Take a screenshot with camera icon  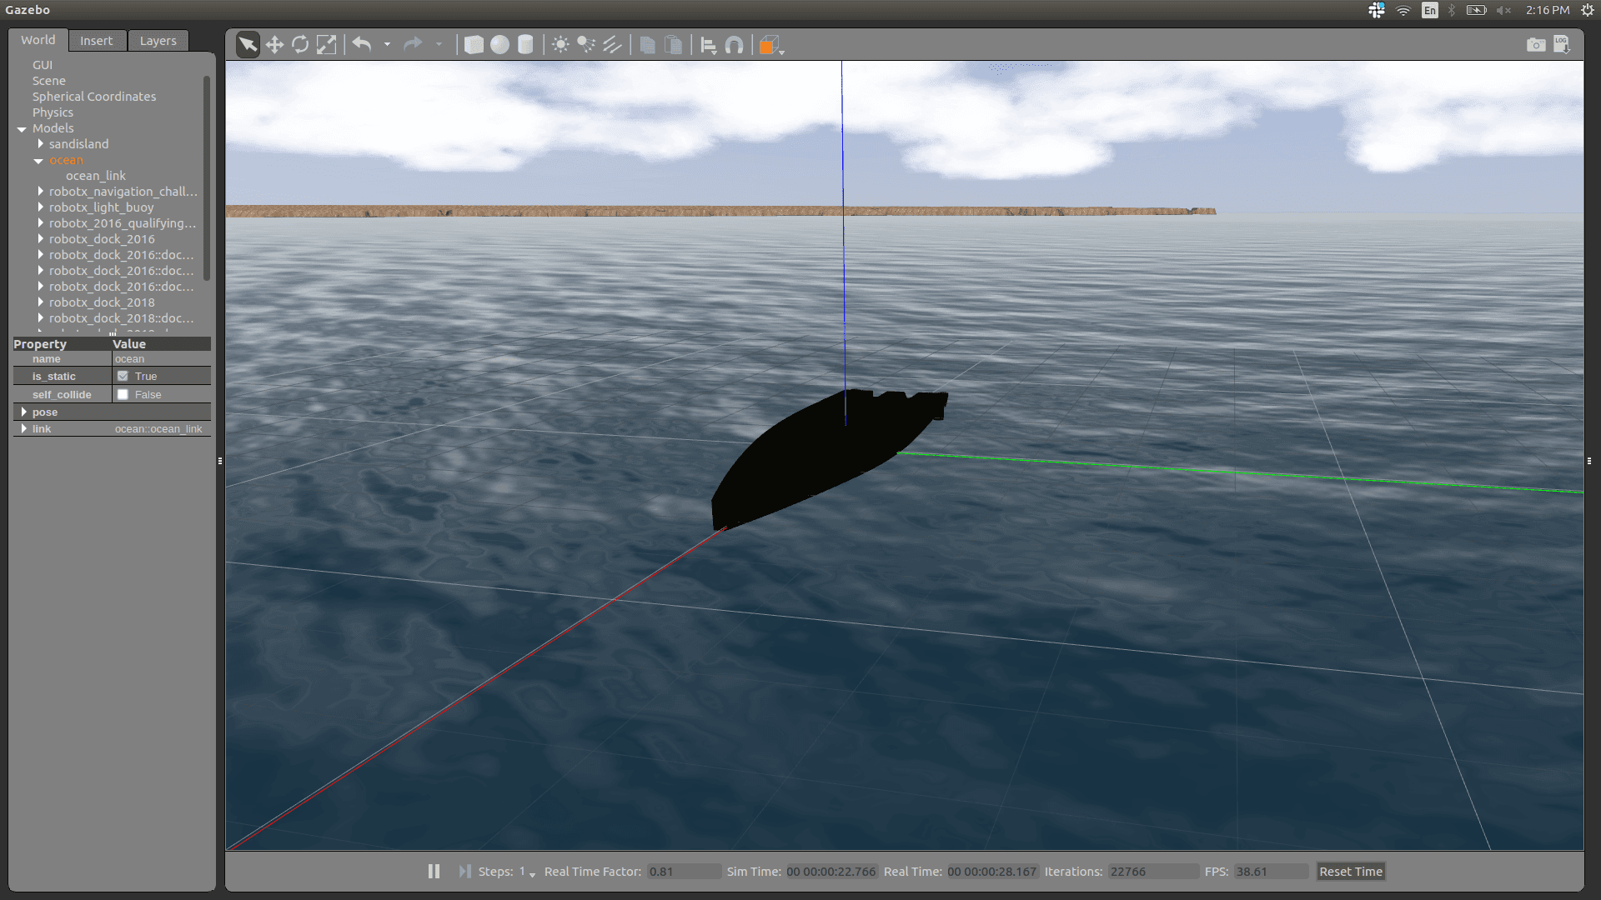[x=1535, y=45]
